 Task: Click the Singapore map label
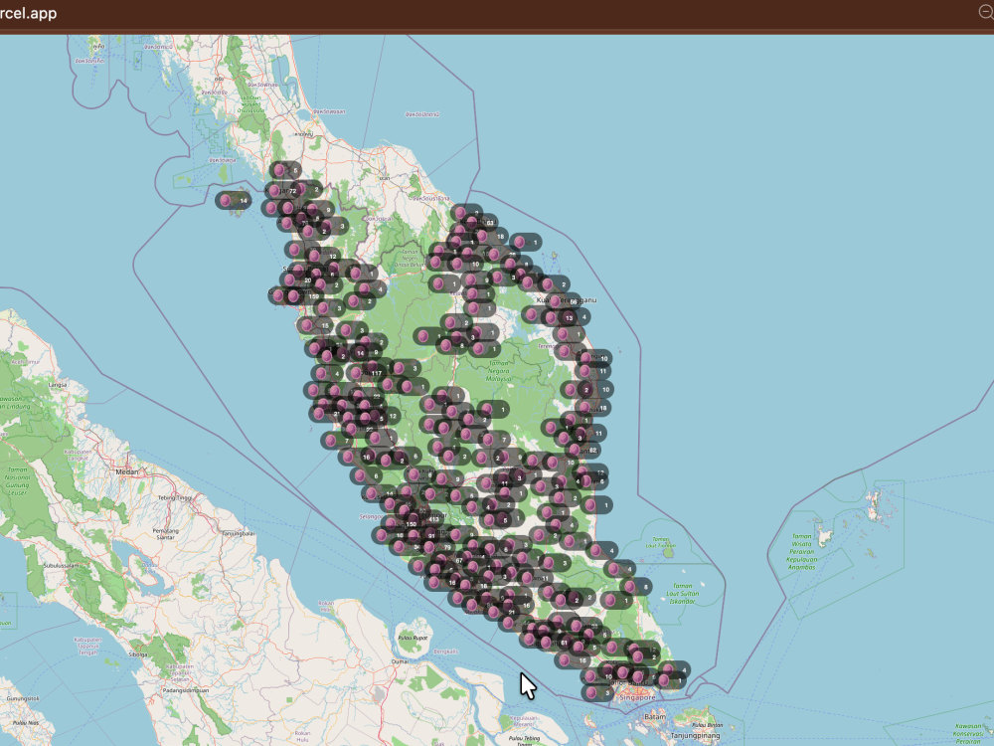click(637, 697)
